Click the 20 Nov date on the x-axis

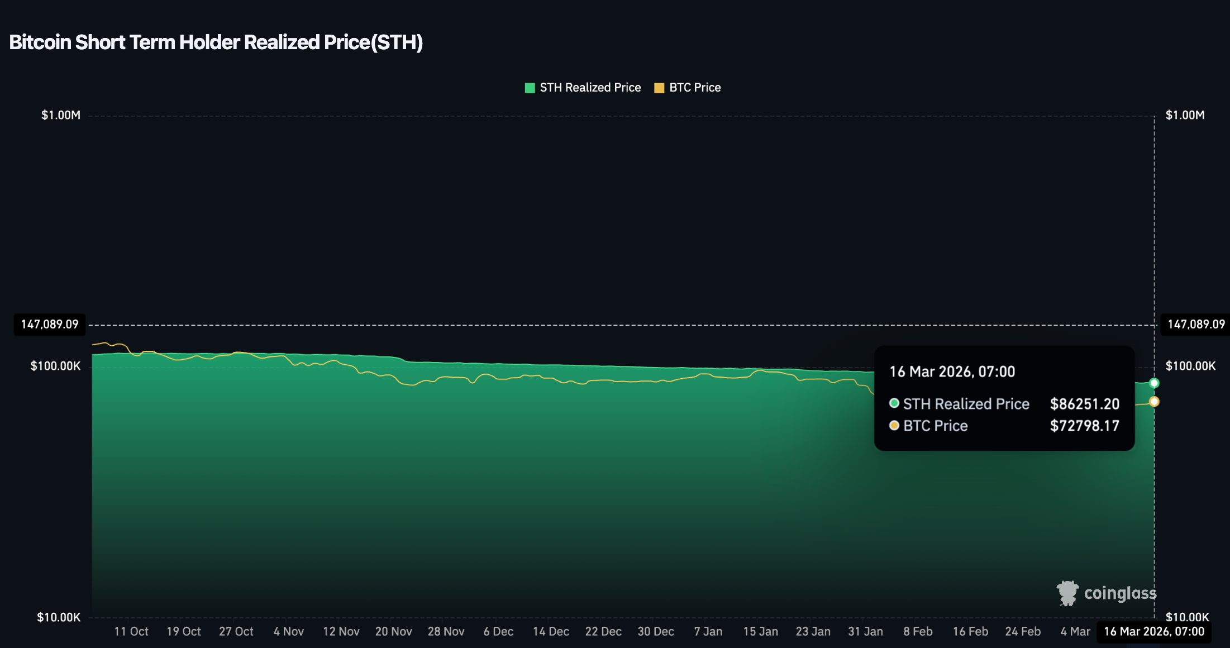393,631
